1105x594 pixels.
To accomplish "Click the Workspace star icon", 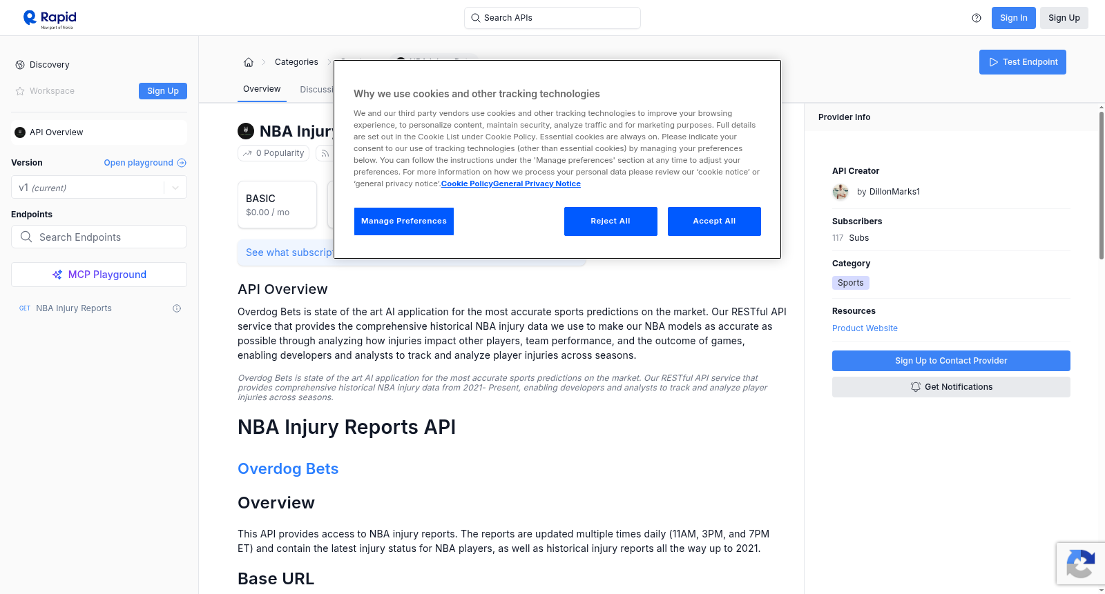I will (x=20, y=91).
